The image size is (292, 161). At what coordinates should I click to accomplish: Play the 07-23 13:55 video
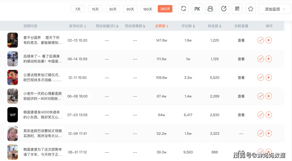tap(268, 115)
